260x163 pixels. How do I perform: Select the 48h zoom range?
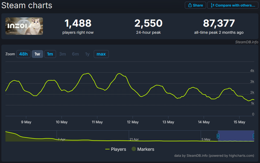(x=24, y=54)
